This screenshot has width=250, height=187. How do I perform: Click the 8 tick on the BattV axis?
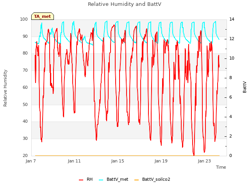point(230,78)
